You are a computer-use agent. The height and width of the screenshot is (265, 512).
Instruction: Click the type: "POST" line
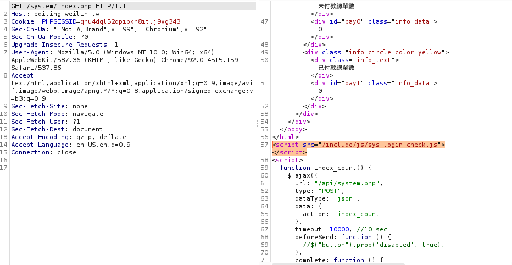point(320,191)
